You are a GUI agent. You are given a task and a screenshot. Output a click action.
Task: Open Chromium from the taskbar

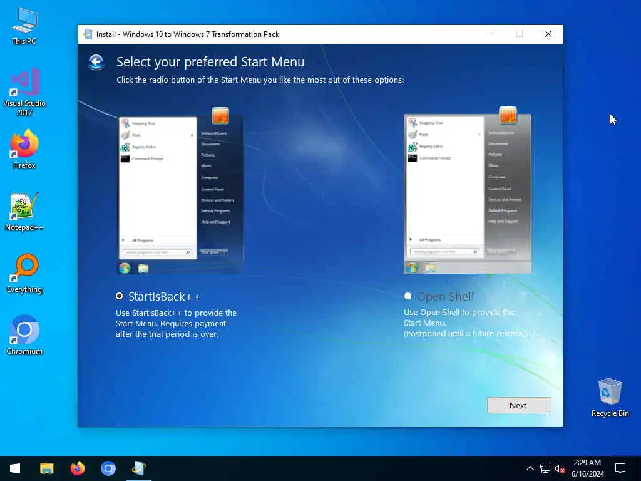click(x=108, y=468)
